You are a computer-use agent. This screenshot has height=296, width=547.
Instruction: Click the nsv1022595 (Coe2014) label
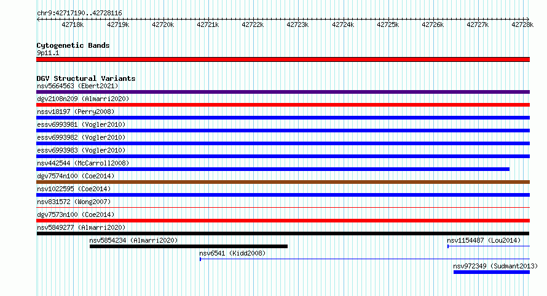[x=74, y=189]
